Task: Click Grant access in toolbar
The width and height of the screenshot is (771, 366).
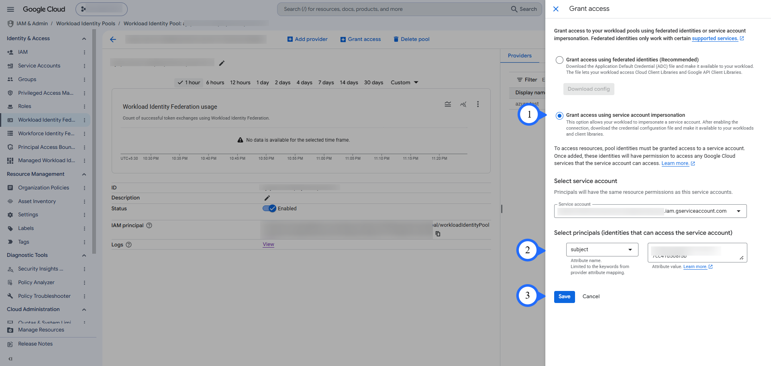Action: [361, 39]
